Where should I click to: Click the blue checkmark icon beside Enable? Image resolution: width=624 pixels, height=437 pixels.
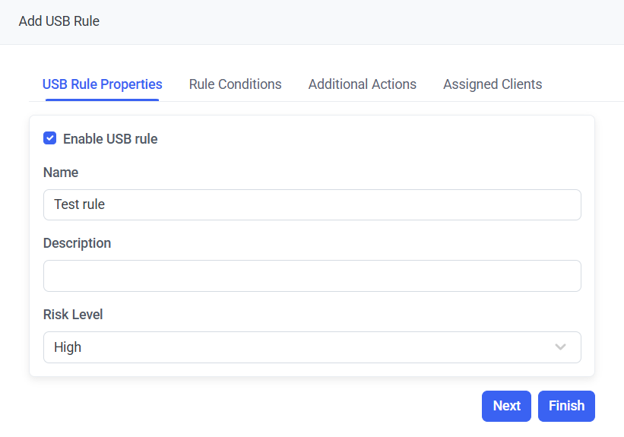50,138
